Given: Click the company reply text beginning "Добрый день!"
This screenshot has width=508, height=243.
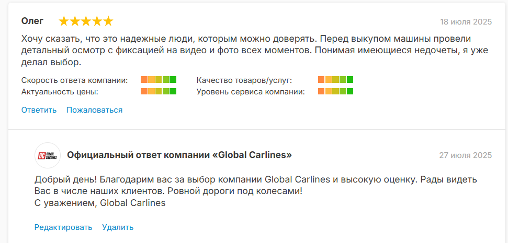Looking at the screenshot, I should pos(256,191).
